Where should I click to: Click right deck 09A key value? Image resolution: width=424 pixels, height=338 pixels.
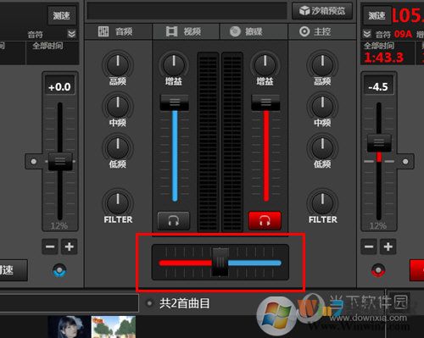[x=404, y=34]
